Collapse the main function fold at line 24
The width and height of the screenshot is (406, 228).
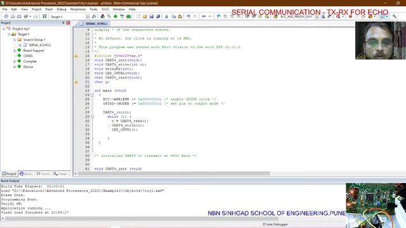click(x=92, y=95)
